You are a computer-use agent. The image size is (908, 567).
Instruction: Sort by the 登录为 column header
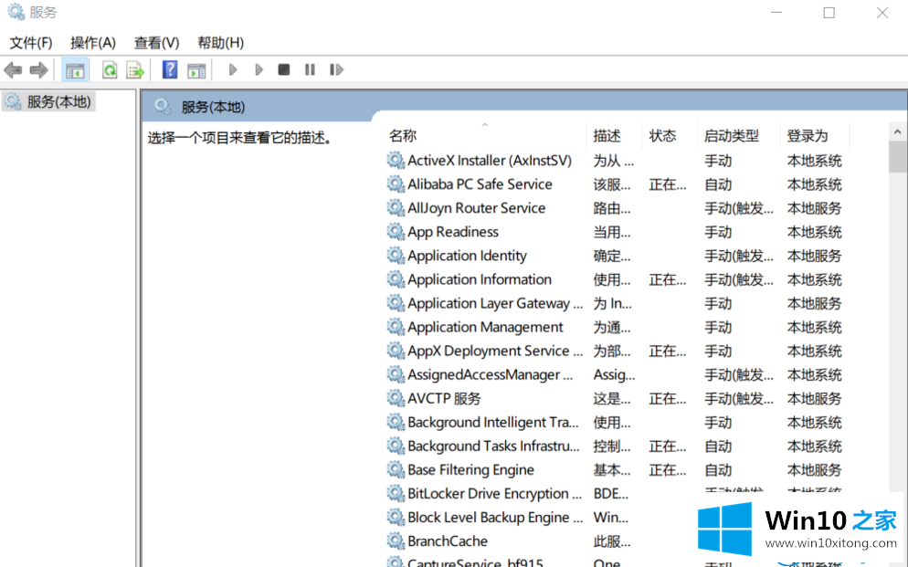814,136
